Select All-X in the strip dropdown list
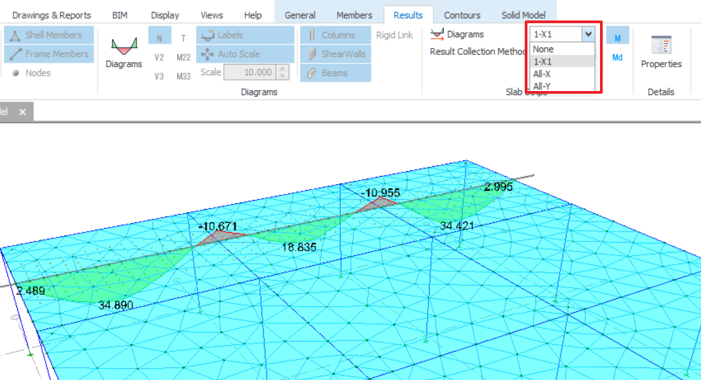 coord(542,74)
